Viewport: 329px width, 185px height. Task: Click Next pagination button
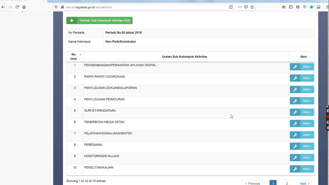[x=305, y=183]
